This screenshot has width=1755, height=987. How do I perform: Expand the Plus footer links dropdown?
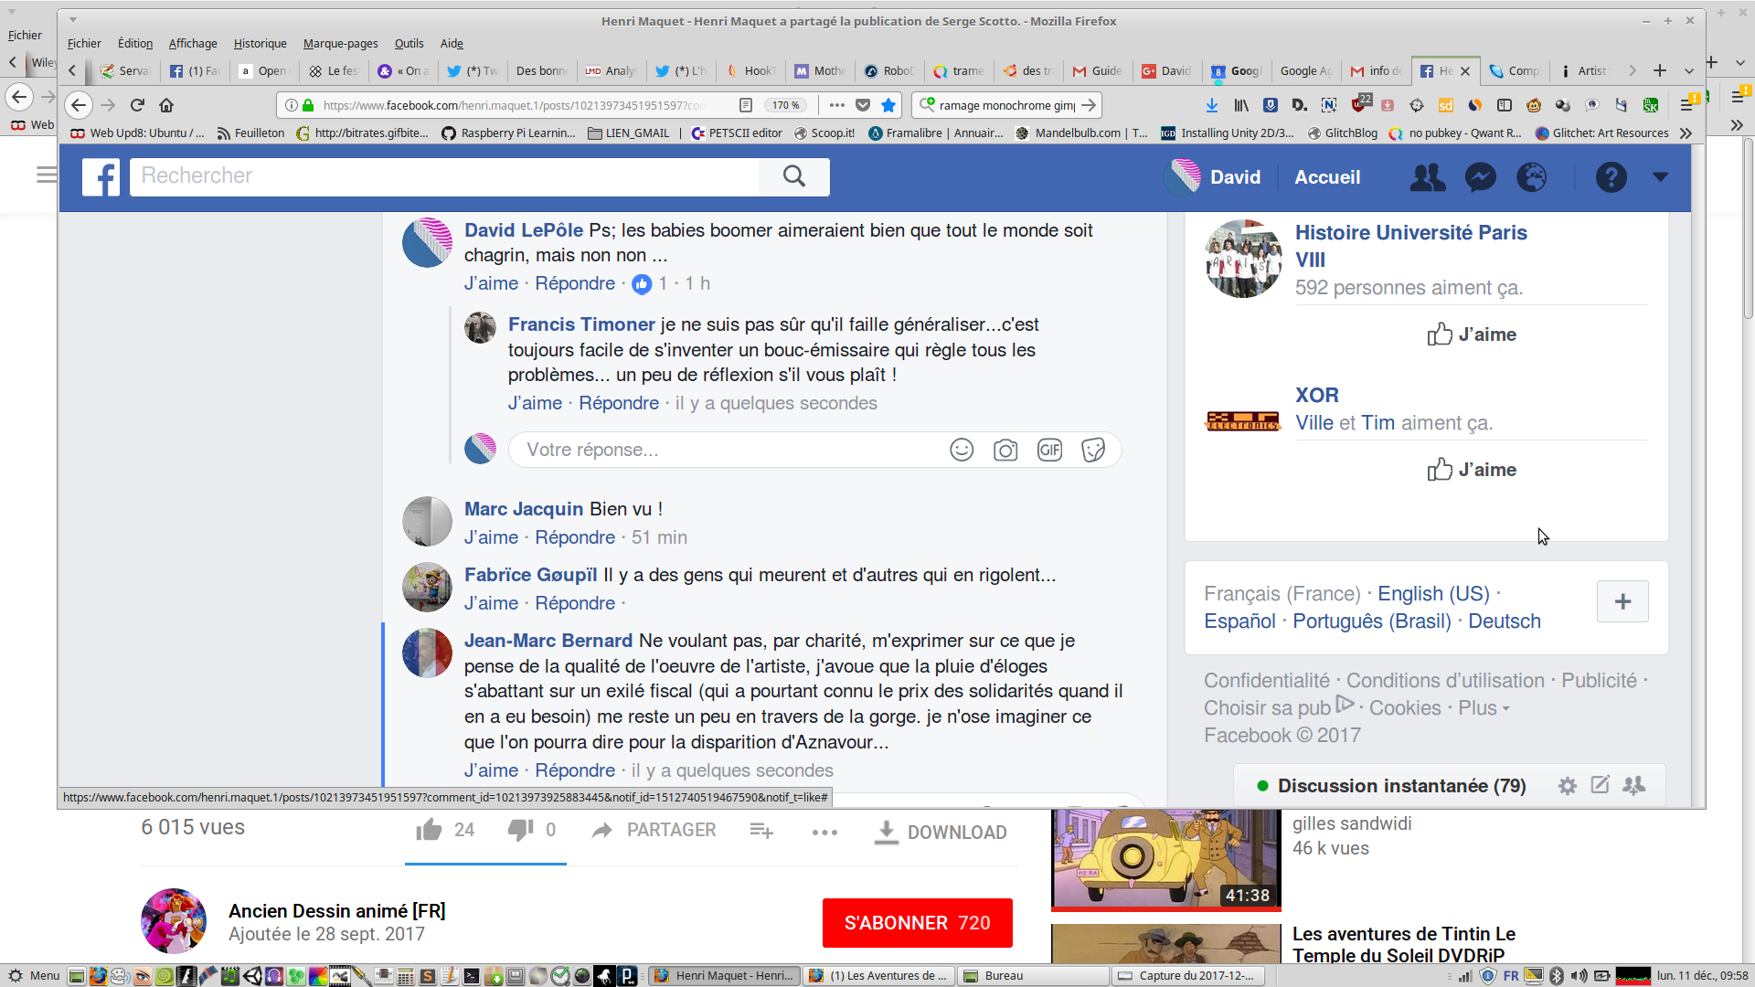1484,708
